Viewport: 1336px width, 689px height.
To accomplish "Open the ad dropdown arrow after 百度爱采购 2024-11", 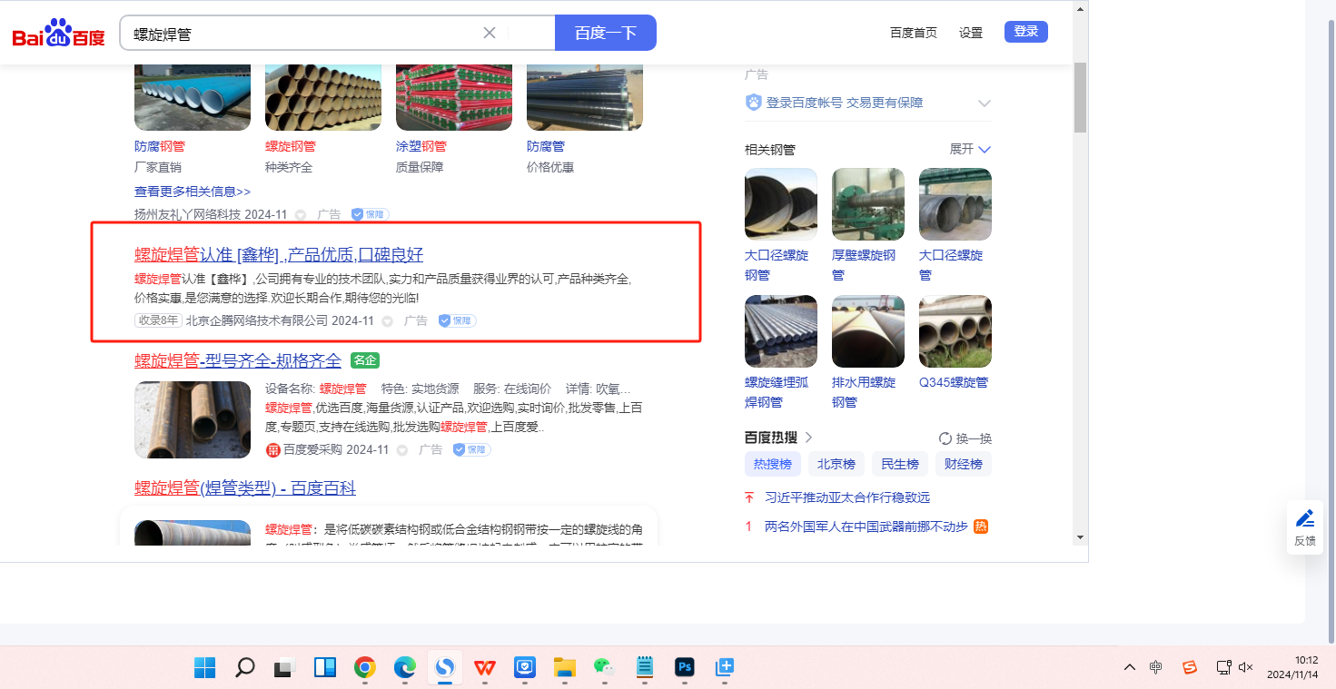I will pyautogui.click(x=402, y=450).
